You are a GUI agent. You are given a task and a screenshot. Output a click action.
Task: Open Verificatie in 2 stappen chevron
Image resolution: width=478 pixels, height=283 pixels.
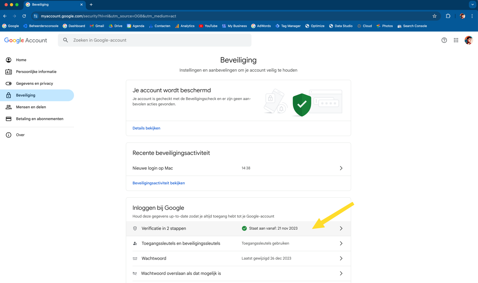(341, 228)
